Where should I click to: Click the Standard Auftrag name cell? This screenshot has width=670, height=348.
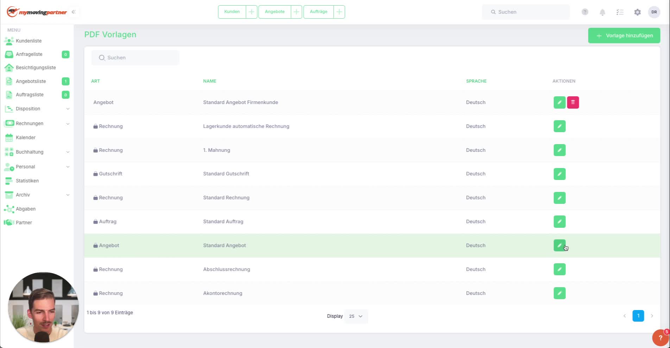tap(223, 221)
